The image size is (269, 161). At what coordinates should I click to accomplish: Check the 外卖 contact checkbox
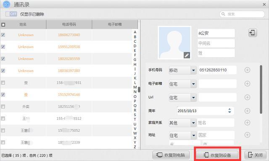click(3, 107)
